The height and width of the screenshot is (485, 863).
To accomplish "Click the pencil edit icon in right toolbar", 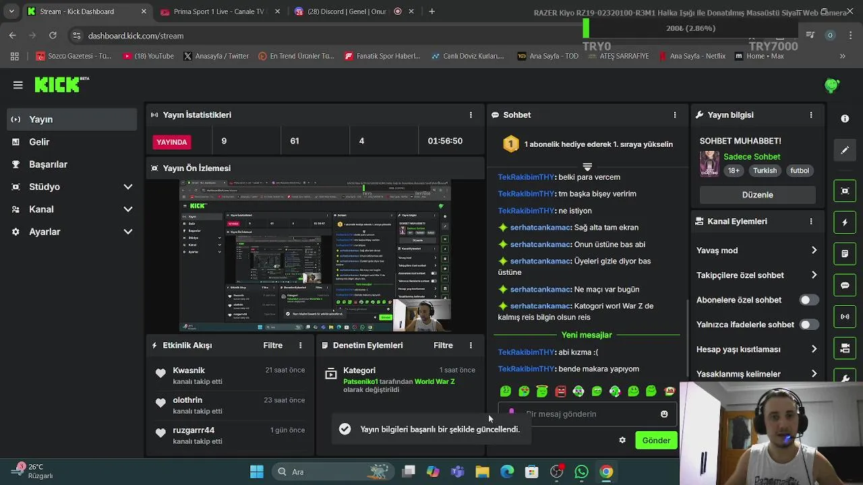I will pos(845,150).
